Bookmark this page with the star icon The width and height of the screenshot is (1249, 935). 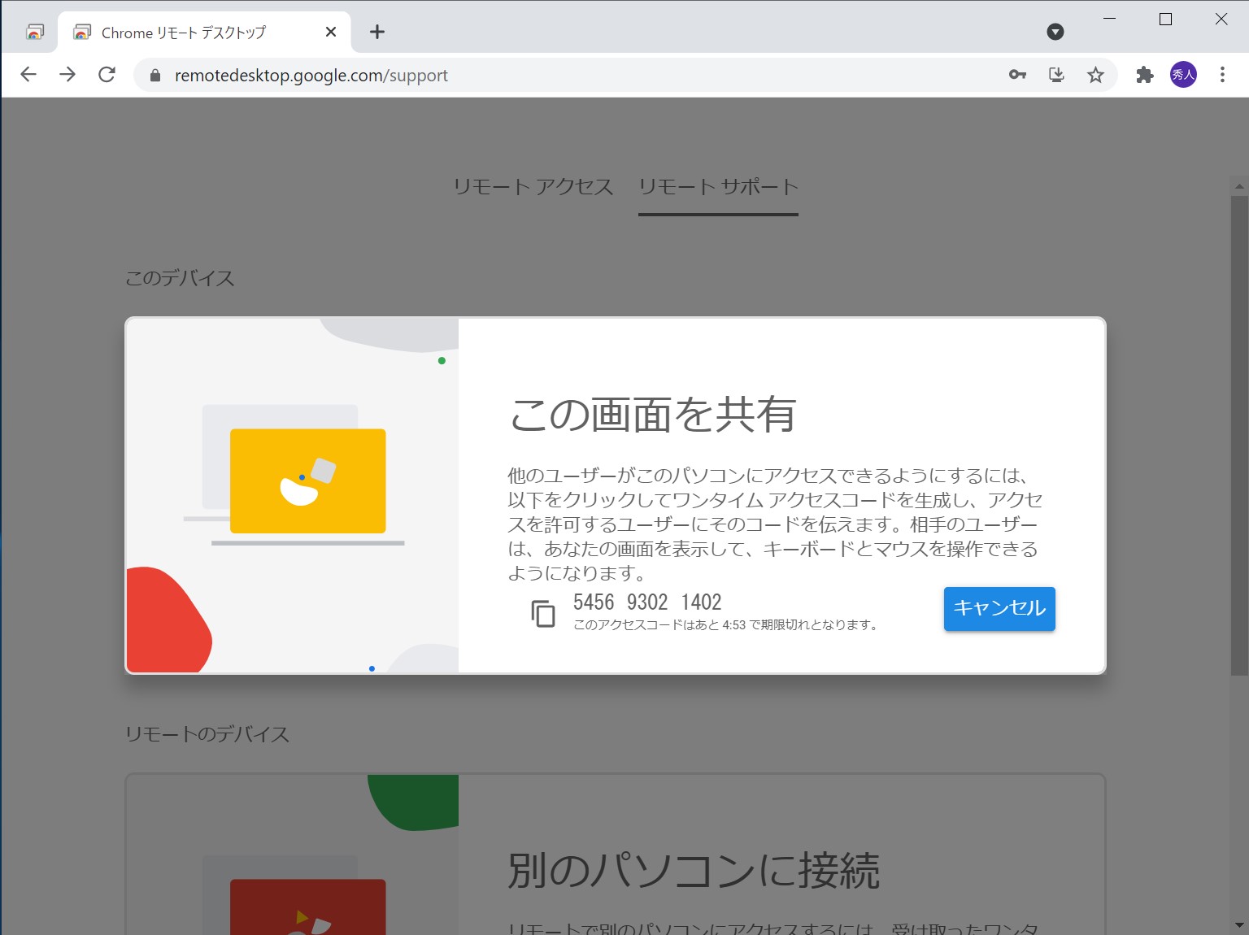click(1096, 75)
